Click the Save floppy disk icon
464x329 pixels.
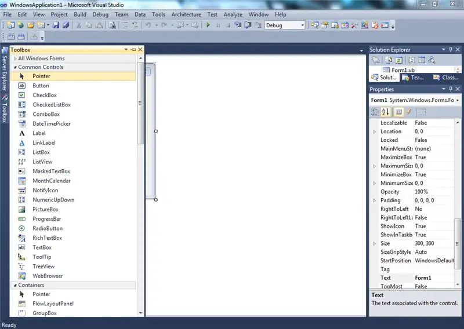tap(56, 25)
